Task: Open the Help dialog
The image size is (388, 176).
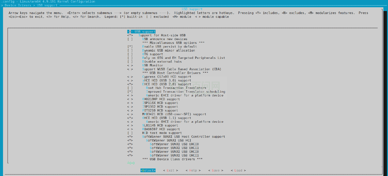Action: pyautogui.click(x=193, y=170)
